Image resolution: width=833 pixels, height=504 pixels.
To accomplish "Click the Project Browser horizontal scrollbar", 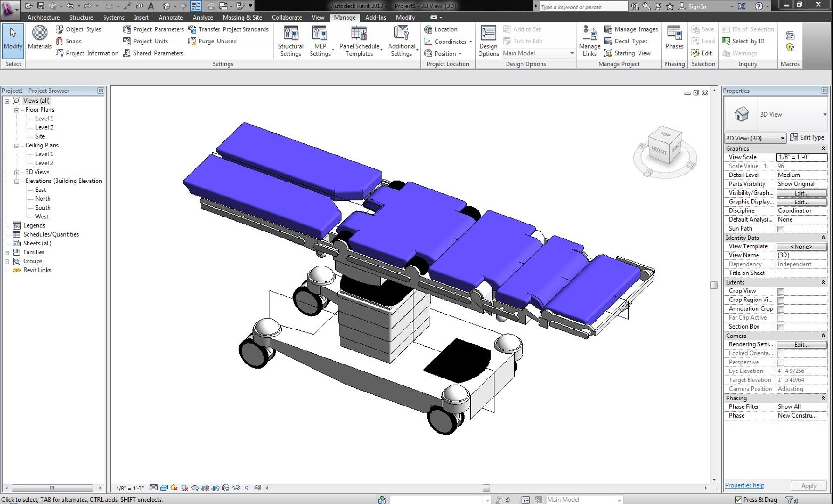I will pyautogui.click(x=52, y=488).
